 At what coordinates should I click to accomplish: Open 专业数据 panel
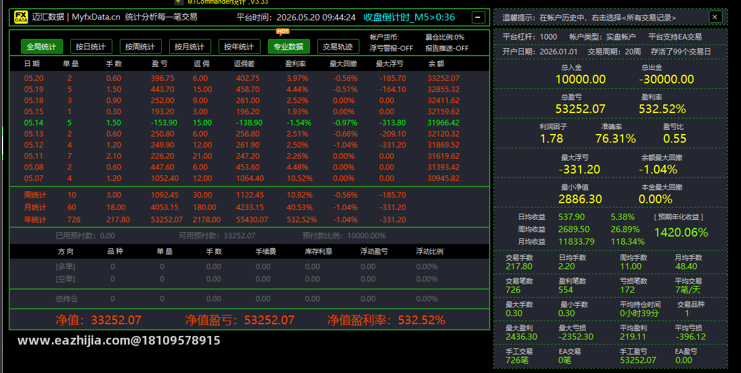(288, 46)
